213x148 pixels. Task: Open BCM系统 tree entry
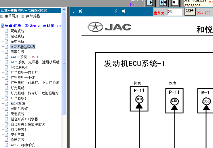[x=18, y=104]
